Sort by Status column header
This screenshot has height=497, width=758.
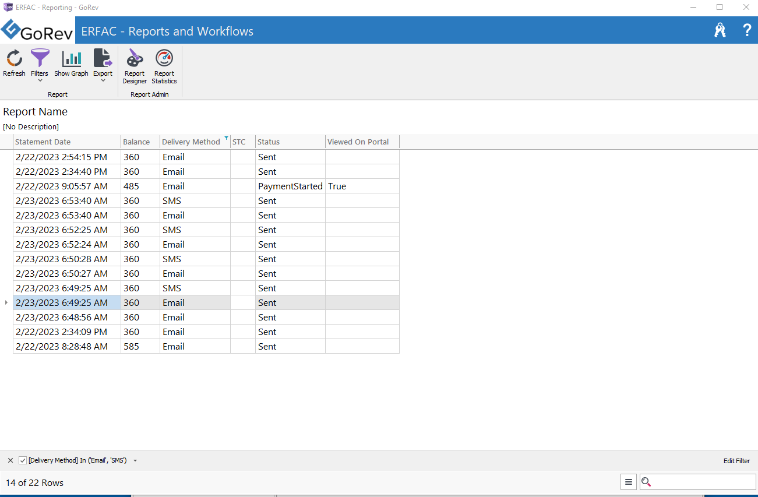click(290, 142)
